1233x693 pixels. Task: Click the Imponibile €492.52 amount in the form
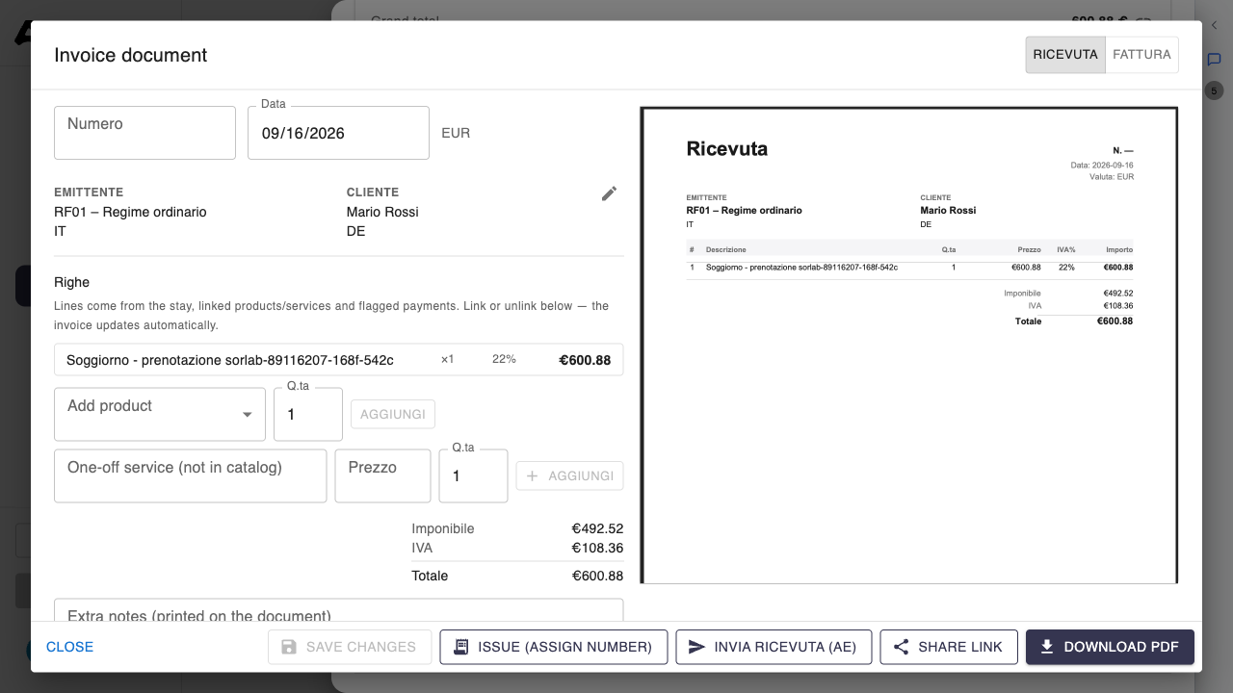click(597, 528)
